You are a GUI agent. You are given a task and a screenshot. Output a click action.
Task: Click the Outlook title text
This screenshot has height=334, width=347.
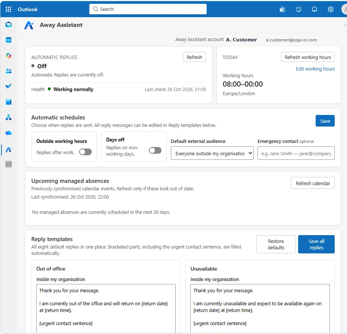pyautogui.click(x=28, y=9)
